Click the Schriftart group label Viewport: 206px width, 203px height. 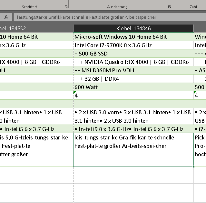click(29, 7)
